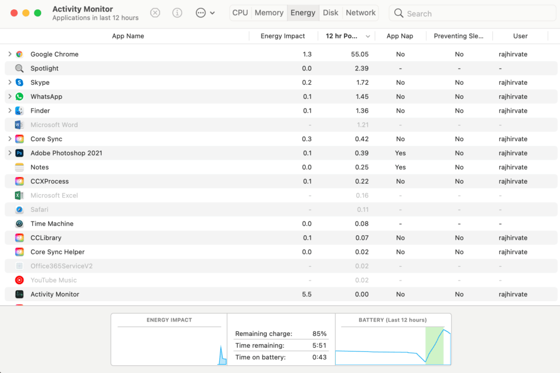Screen dimensions: 560x373
Task: Click the Adobe Photoshop 2021 icon
Action: pyautogui.click(x=19, y=153)
